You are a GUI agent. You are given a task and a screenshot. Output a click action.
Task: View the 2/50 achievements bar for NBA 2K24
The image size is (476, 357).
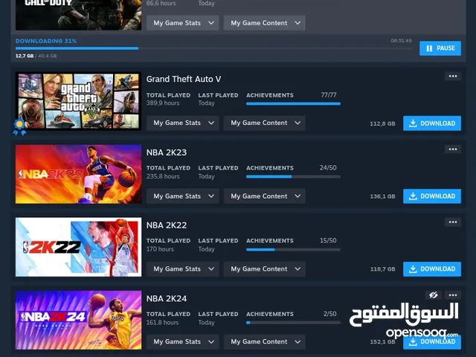pos(293,323)
